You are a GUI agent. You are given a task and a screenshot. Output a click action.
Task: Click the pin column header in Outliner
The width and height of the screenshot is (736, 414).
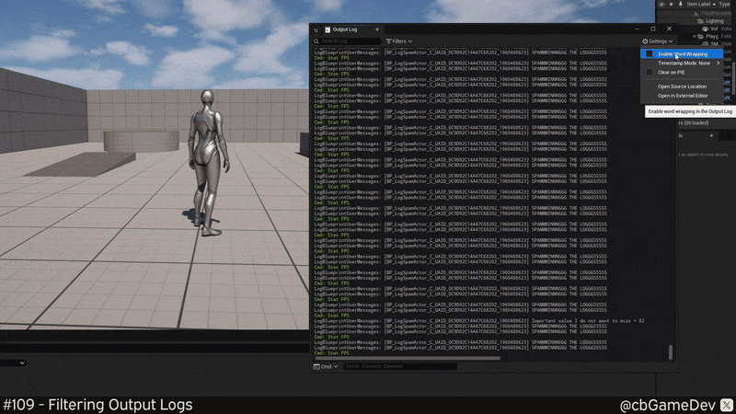click(x=680, y=5)
